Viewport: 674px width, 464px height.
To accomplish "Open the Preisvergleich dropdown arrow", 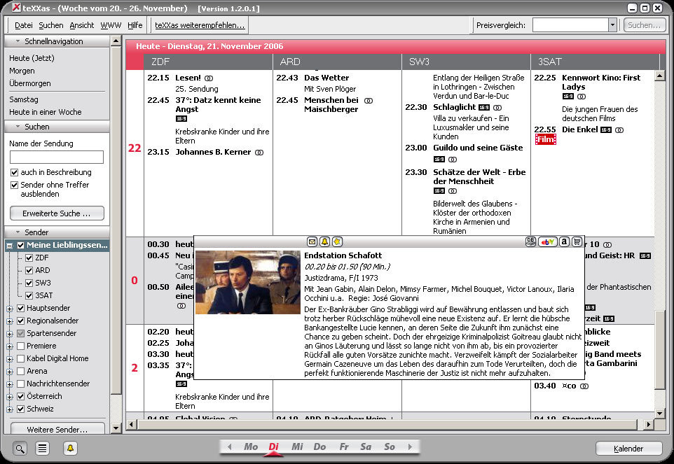I will pyautogui.click(x=612, y=25).
